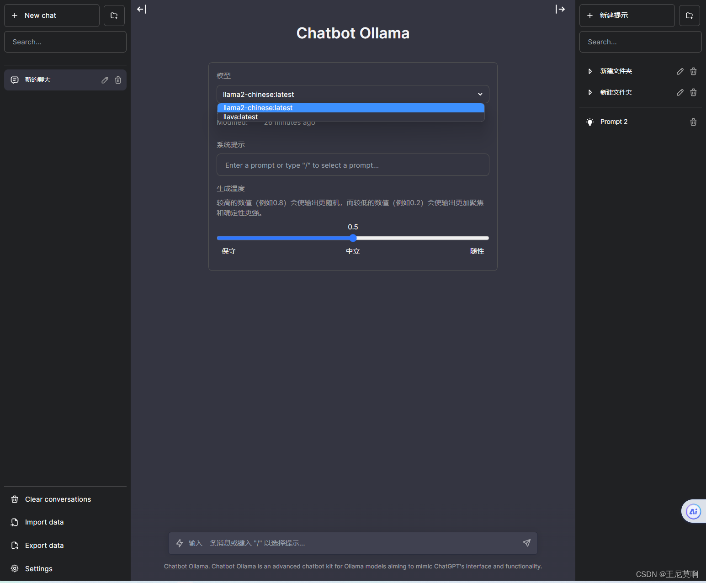
Task: Click the 中立 label under slider
Action: click(353, 251)
